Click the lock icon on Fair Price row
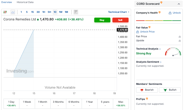Viewport: 185px width, 110px height. (179, 37)
